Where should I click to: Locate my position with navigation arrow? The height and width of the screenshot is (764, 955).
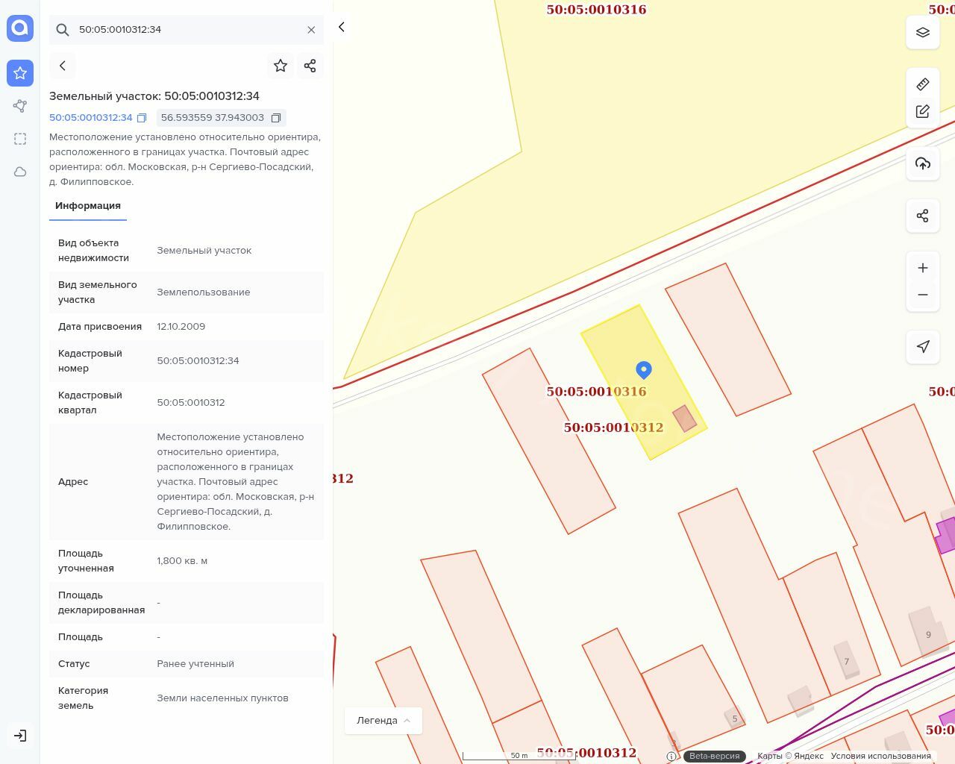point(922,346)
